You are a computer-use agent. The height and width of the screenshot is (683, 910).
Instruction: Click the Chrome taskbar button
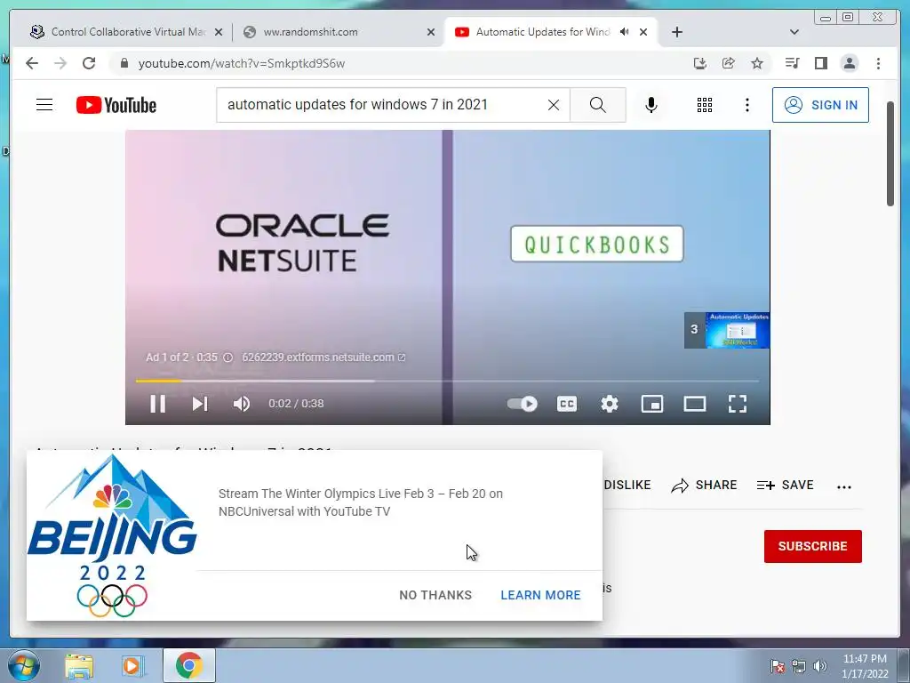tap(188, 665)
